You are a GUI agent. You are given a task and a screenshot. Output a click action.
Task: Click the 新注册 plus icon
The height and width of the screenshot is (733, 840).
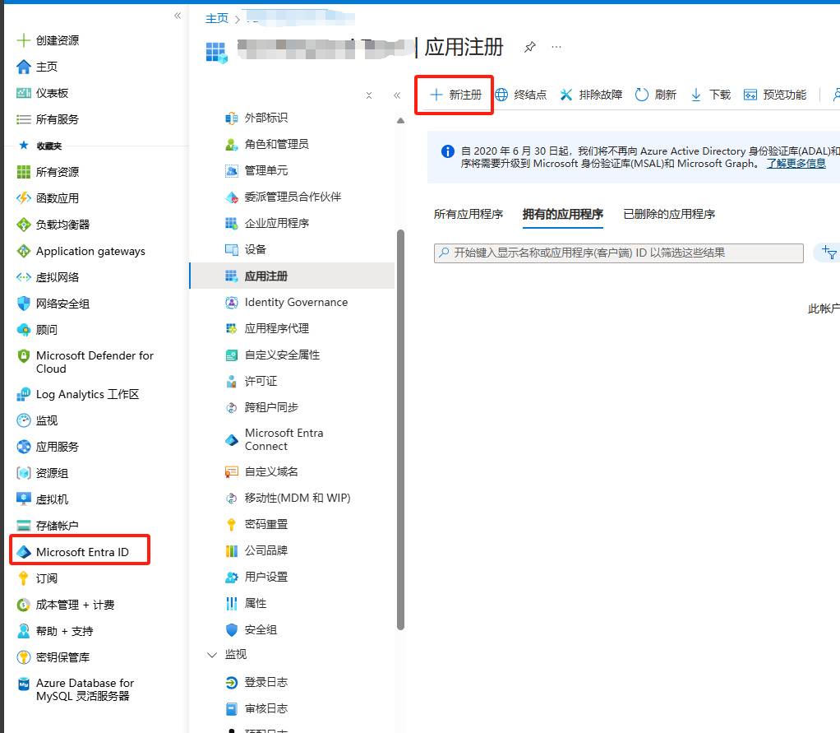tap(436, 95)
